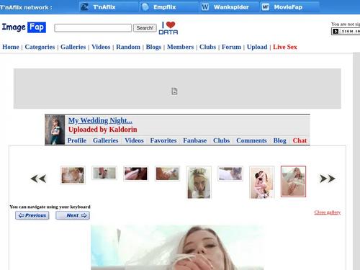Click the keyboard navigation hint text

[50, 207]
